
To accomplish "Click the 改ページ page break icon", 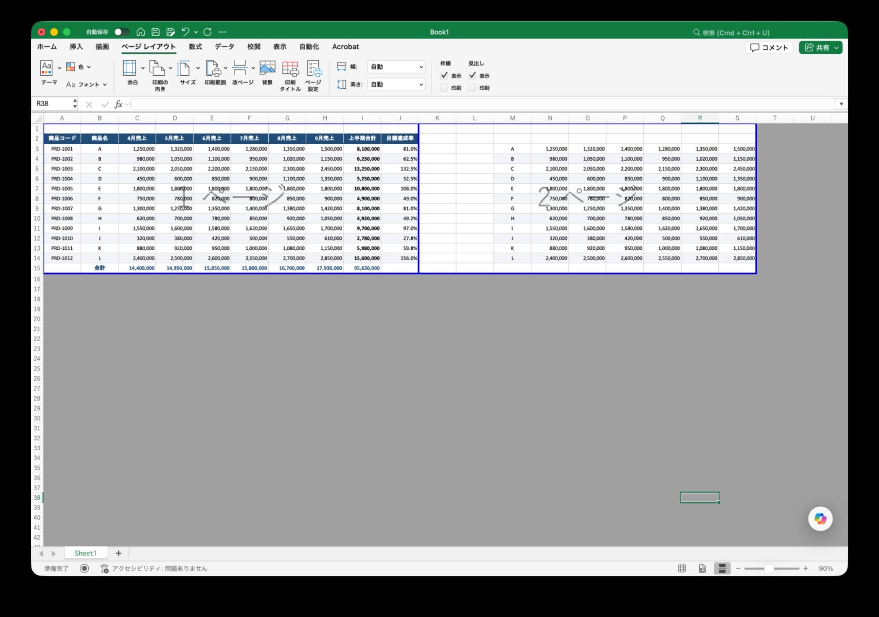I will pos(240,68).
